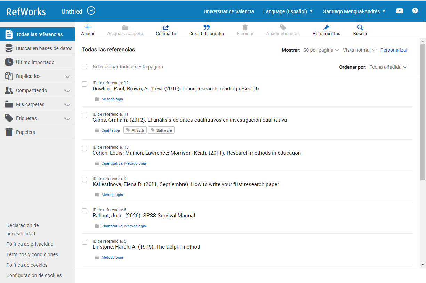Click the Crear bibliografía quote icon
Viewport: 426px width, 283px height.
coord(206,27)
